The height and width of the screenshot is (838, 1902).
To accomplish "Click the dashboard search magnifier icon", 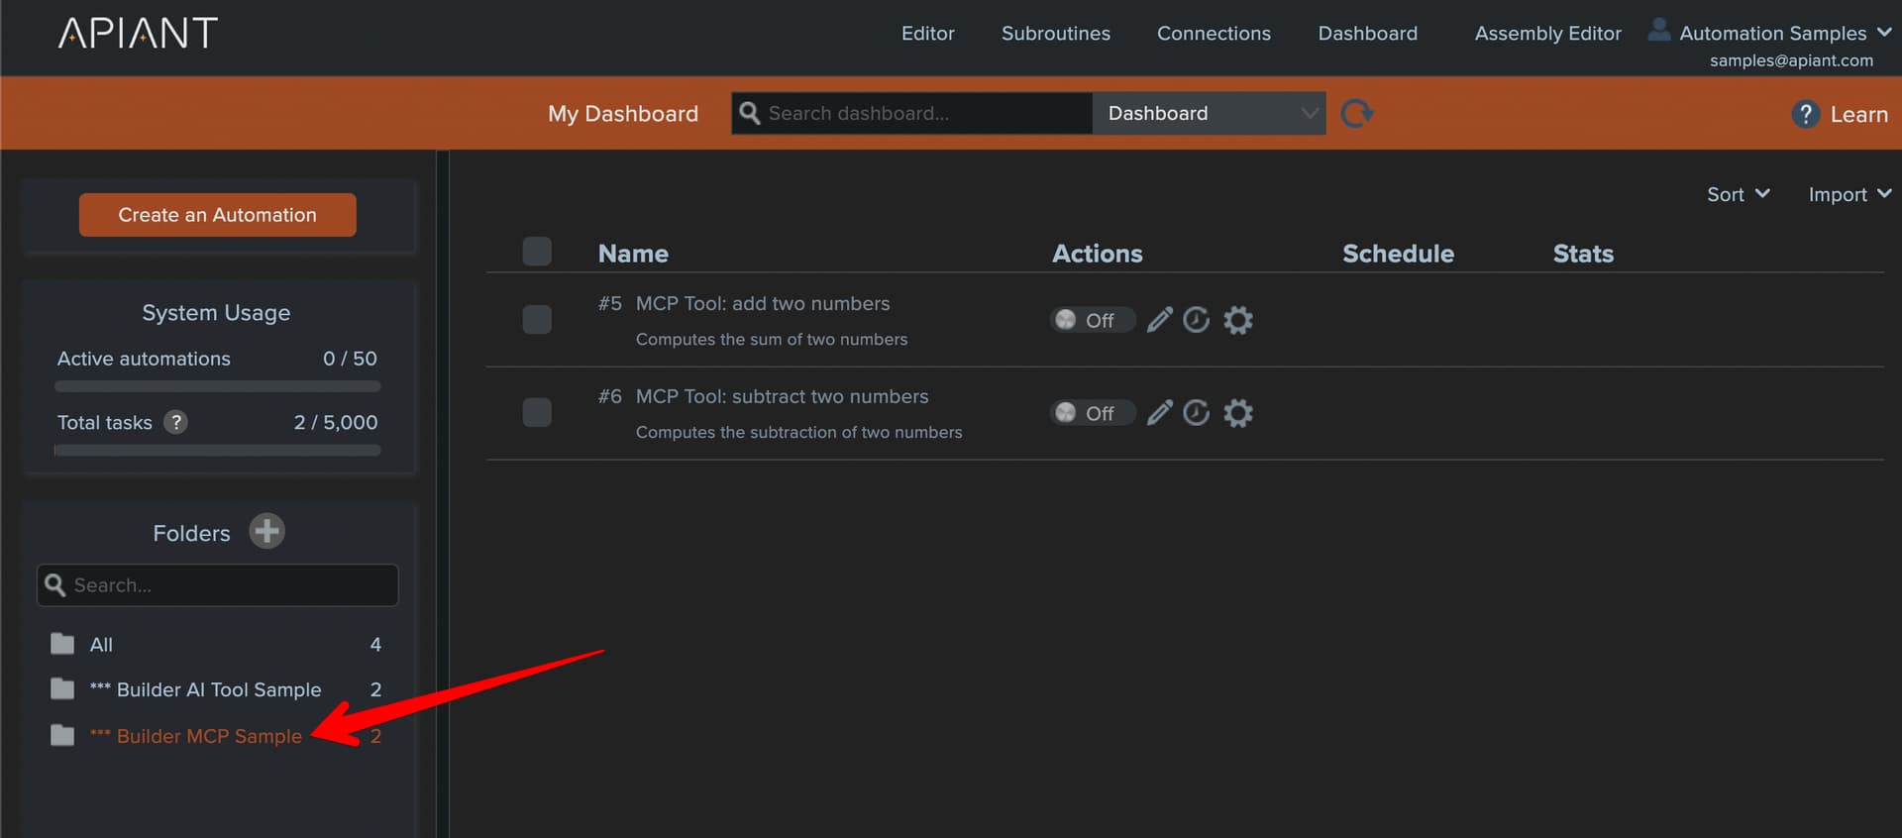I will pos(750,113).
